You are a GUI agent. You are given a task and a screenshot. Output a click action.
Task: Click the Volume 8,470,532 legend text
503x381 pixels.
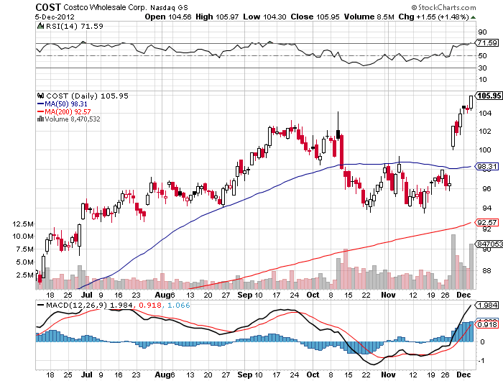click(73, 119)
